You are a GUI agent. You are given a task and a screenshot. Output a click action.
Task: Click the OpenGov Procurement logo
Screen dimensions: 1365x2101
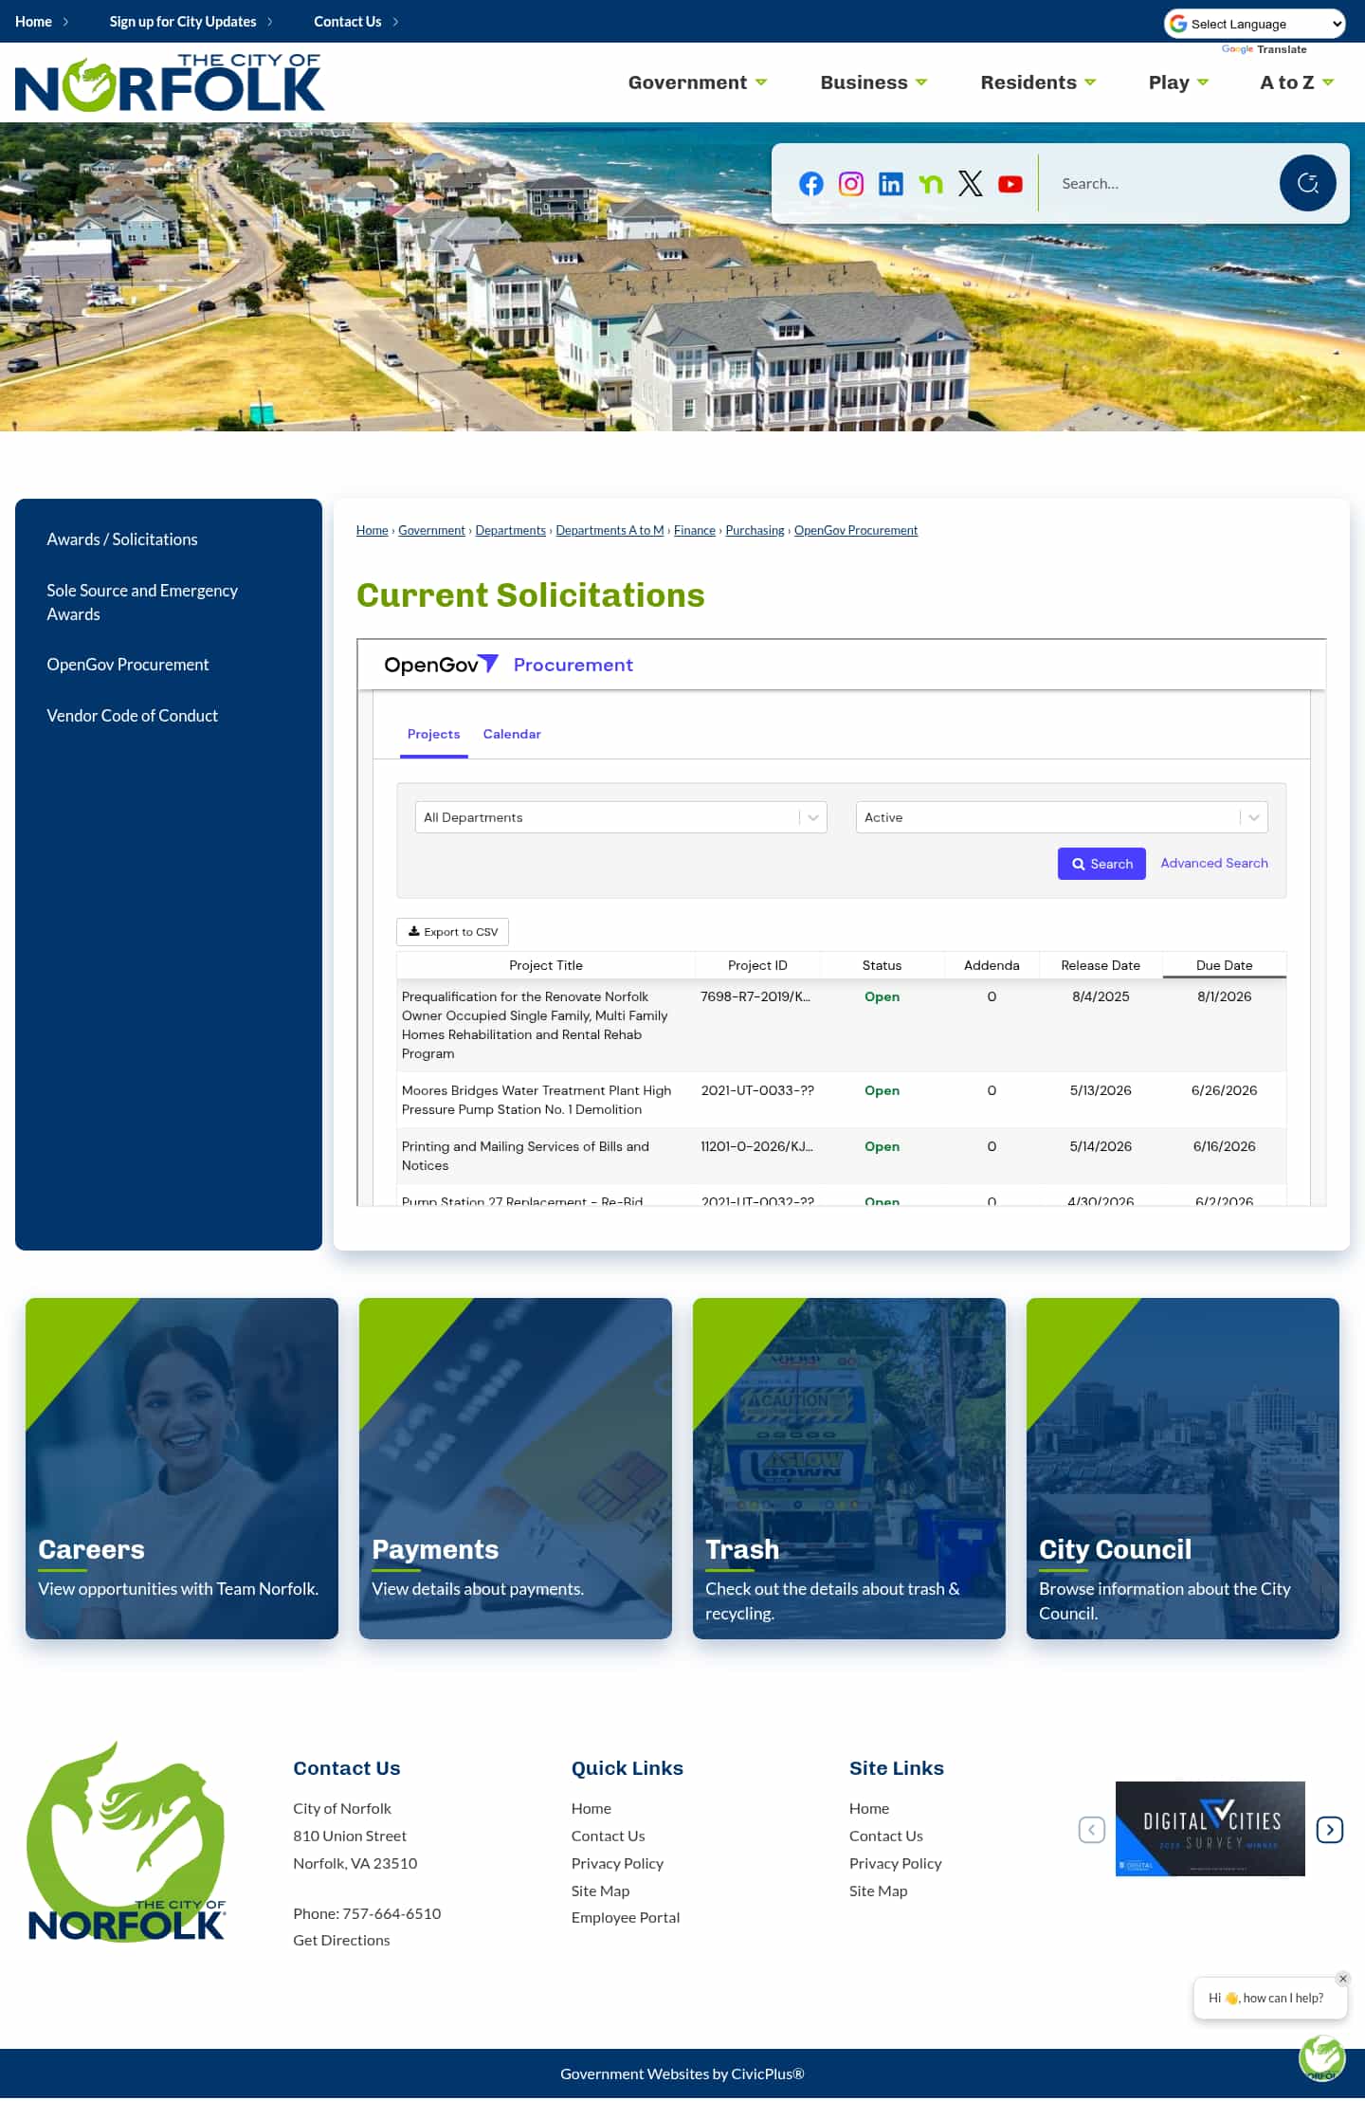tap(508, 665)
